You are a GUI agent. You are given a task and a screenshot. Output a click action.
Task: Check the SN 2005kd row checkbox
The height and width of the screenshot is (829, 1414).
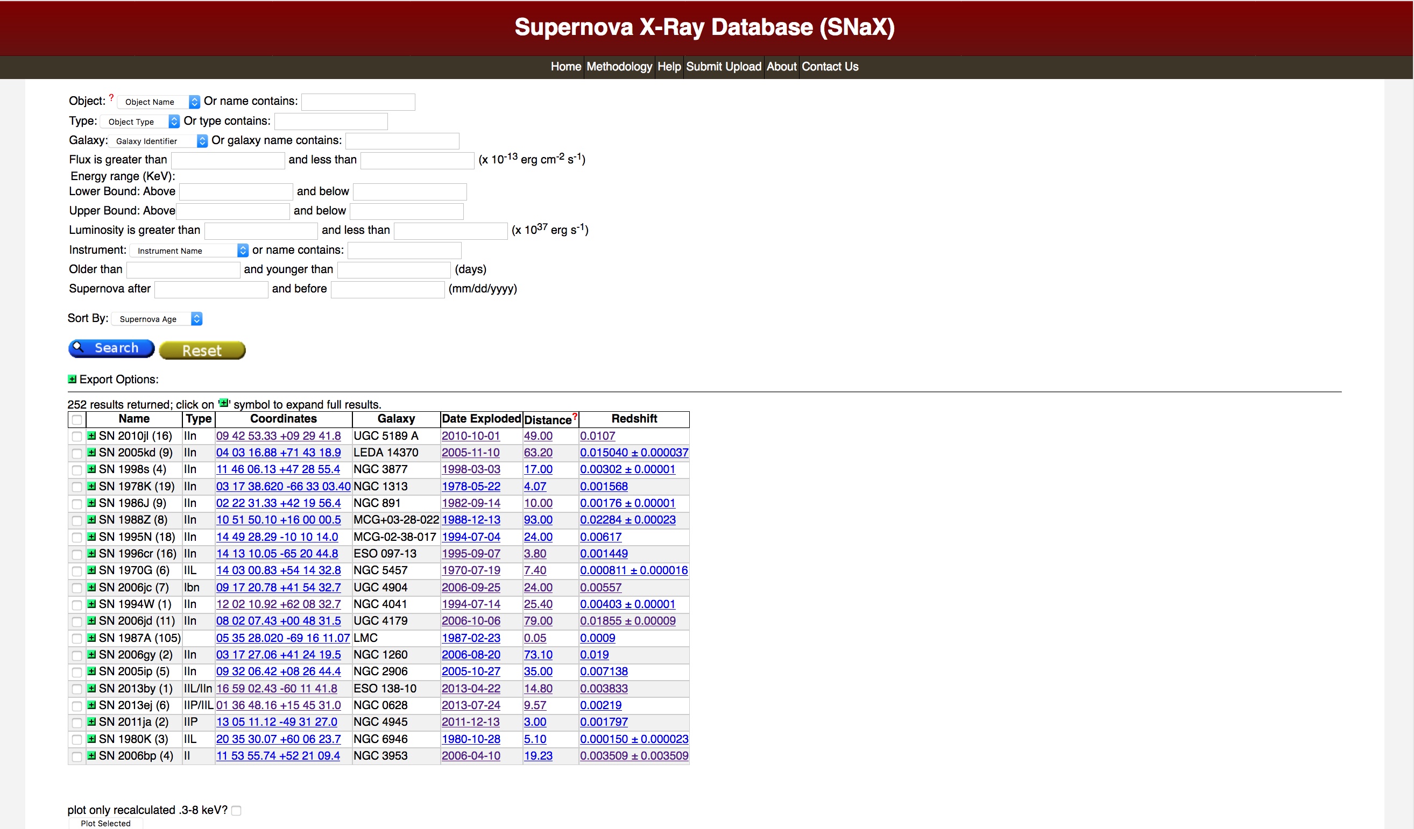click(x=77, y=453)
